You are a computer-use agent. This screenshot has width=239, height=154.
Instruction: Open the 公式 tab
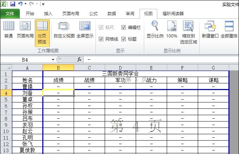93,13
